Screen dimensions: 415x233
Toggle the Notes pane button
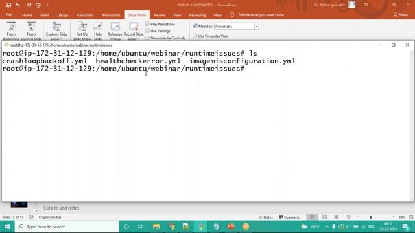coord(265,217)
